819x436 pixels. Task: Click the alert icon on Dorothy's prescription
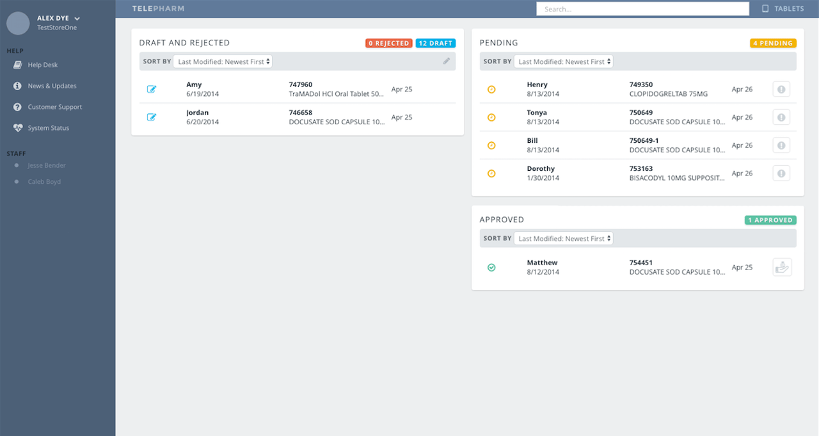click(781, 174)
